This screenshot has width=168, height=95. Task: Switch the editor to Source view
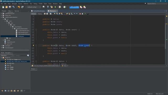pyautogui.click(x=34, y=14)
